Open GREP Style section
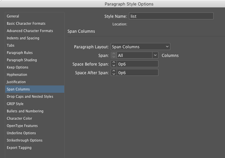The image size is (225, 158). point(35,104)
